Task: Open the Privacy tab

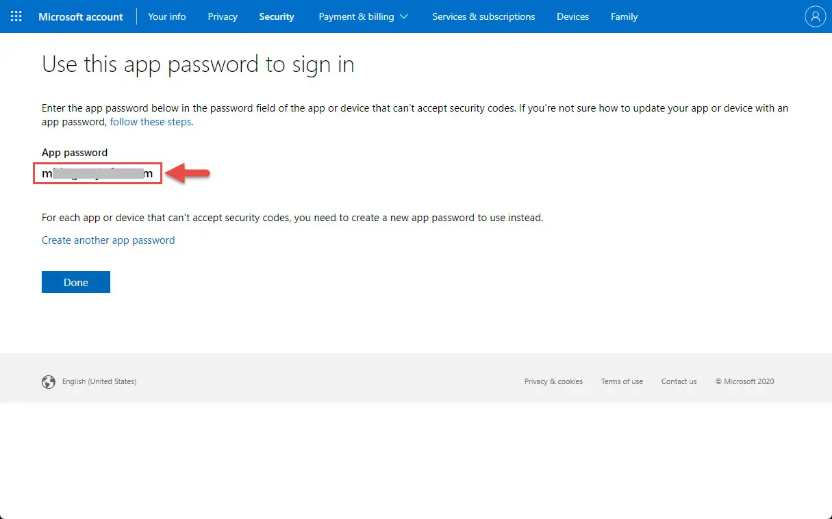Action: tap(223, 16)
